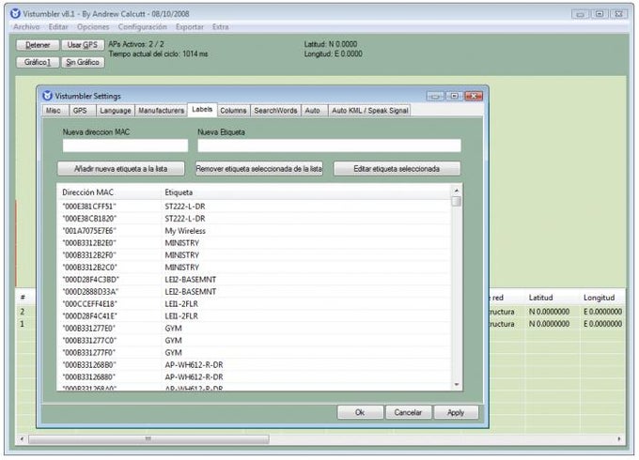Select row with MAC 000D2888D33A

[x=255, y=292]
